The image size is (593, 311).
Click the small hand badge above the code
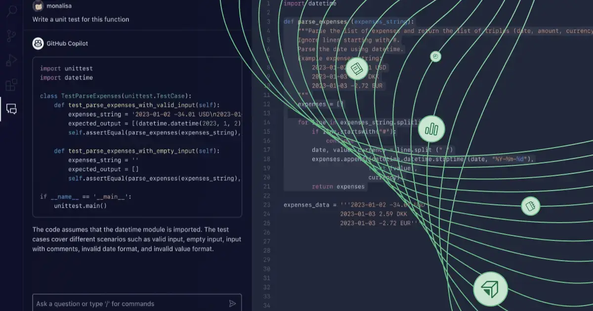click(x=435, y=56)
